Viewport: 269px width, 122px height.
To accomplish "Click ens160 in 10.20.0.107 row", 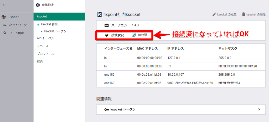I will tap(109, 75).
